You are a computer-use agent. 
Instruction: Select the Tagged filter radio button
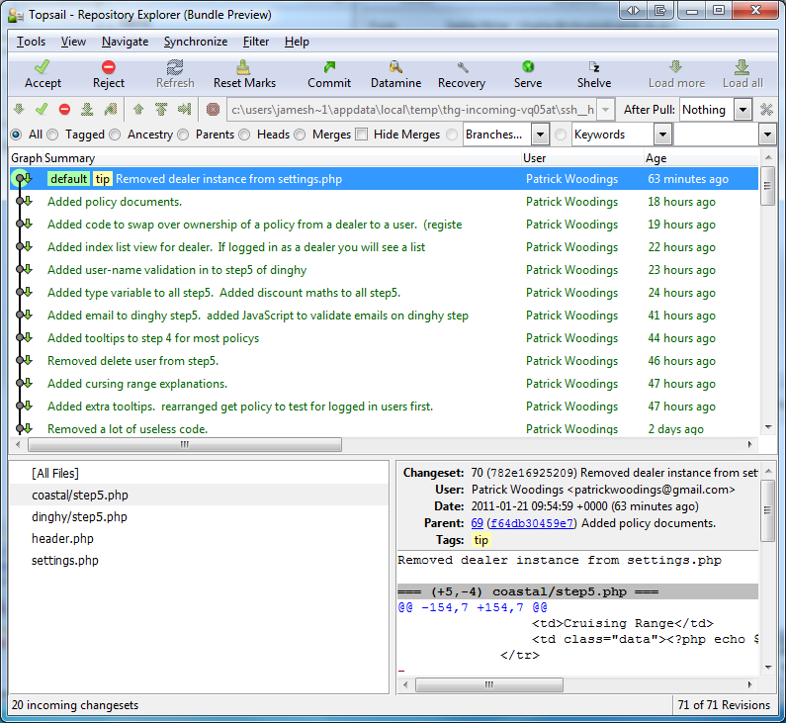point(53,135)
